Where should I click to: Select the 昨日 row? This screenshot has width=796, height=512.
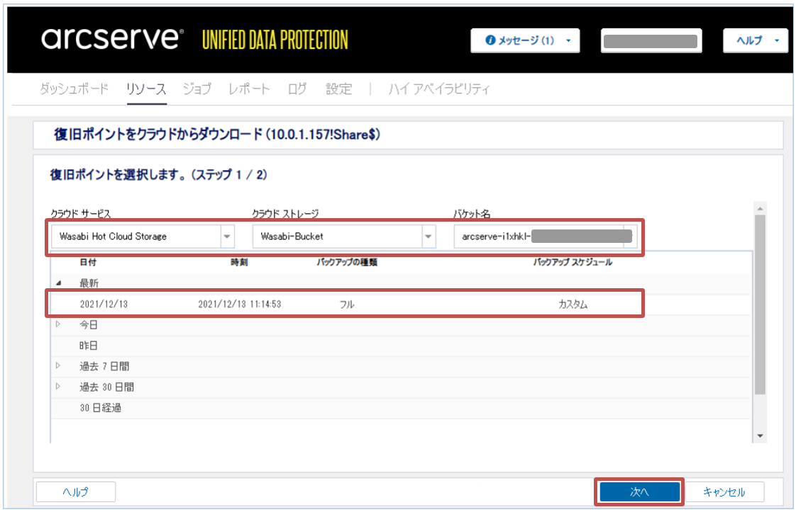coord(401,346)
